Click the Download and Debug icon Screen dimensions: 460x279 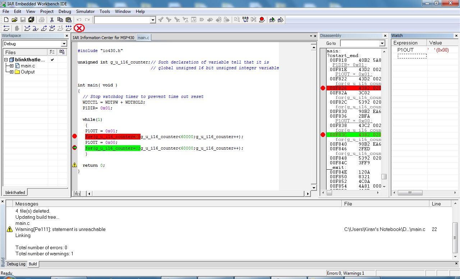tap(272, 20)
